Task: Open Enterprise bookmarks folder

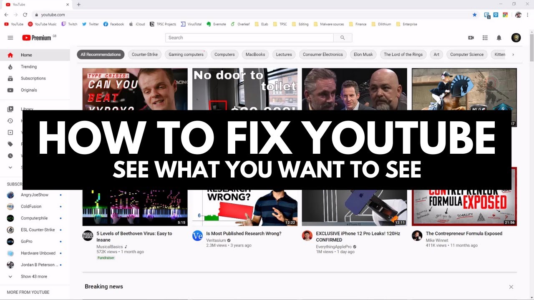Action: 406,24
